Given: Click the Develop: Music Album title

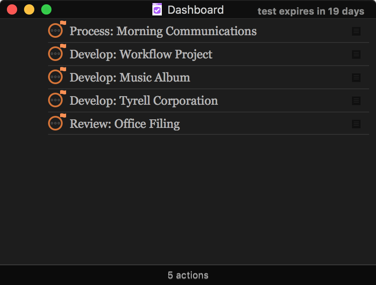Looking at the screenshot, I should 130,78.
